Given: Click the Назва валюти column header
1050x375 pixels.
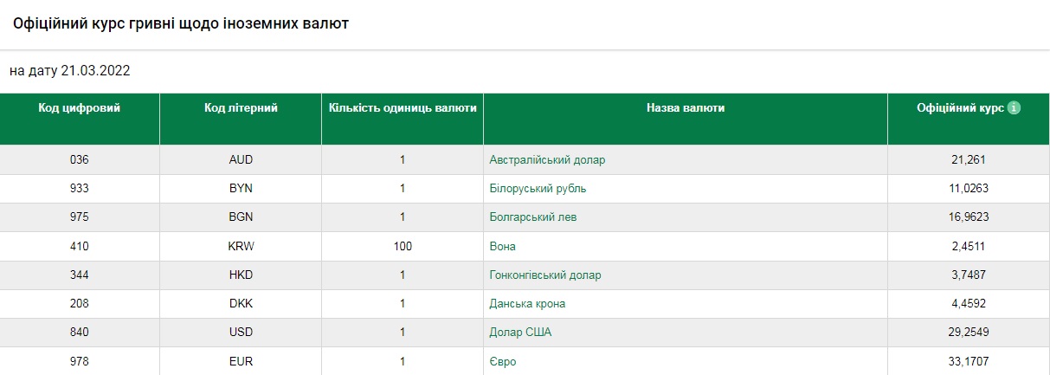Looking at the screenshot, I should (686, 108).
